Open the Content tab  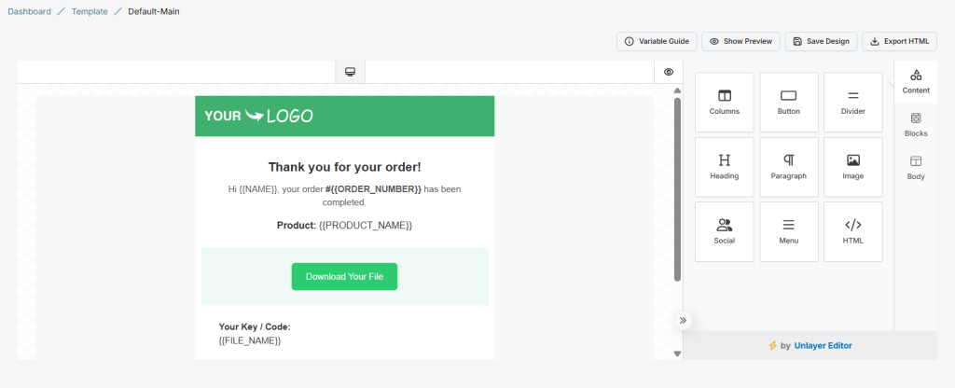point(916,82)
